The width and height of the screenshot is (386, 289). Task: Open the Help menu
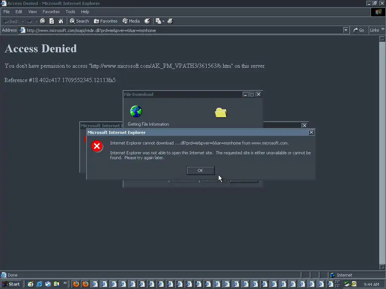(85, 12)
